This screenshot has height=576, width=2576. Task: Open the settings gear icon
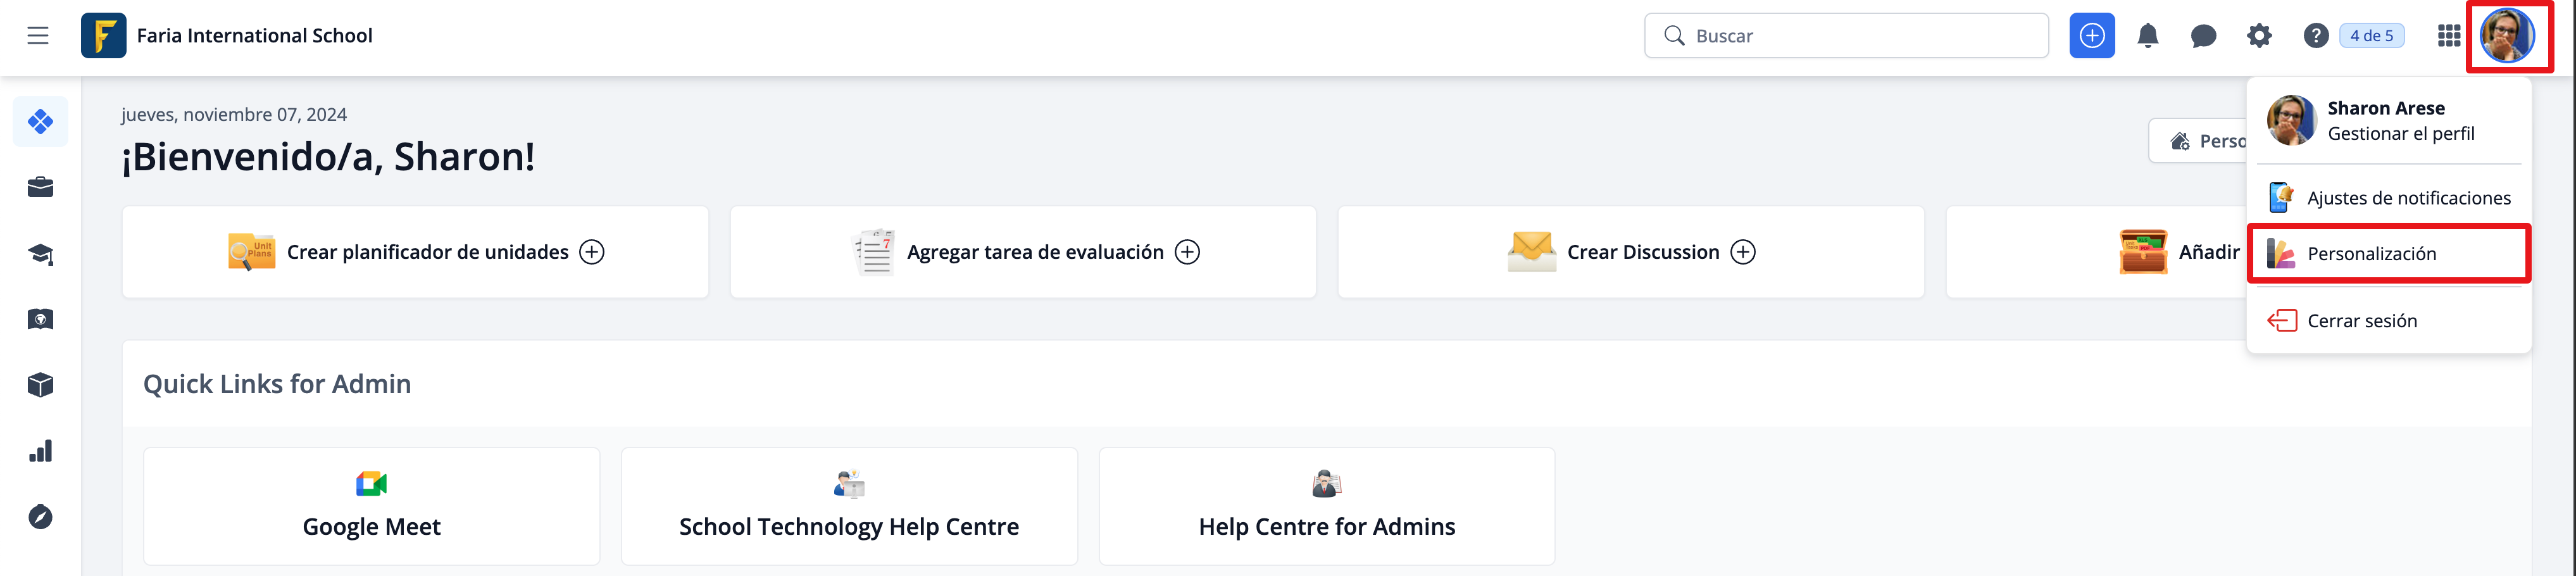(2259, 36)
